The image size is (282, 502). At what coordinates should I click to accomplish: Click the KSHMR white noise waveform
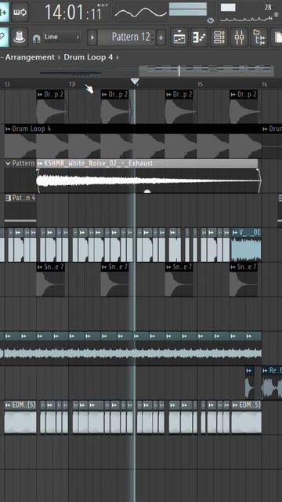click(149, 180)
